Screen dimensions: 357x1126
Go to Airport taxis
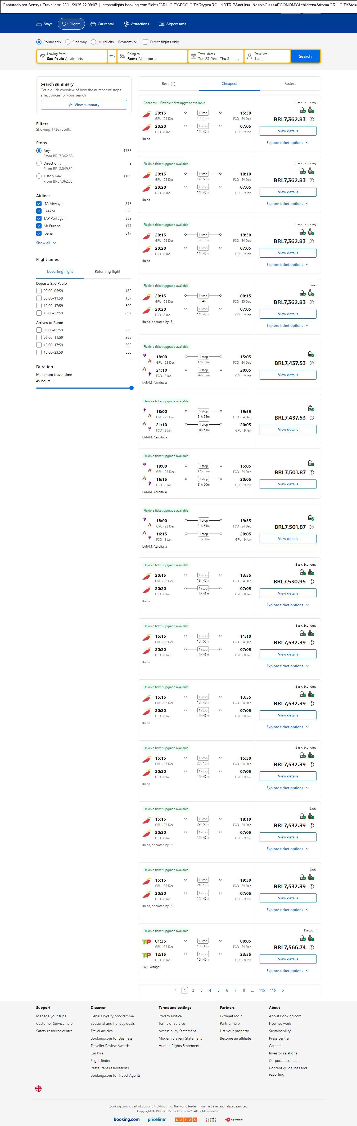172,24
